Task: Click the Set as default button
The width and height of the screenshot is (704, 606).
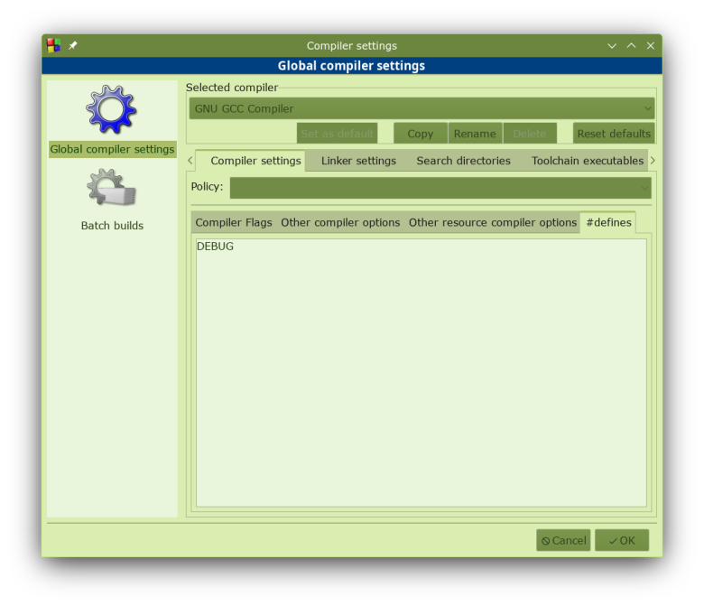Action: click(x=337, y=134)
